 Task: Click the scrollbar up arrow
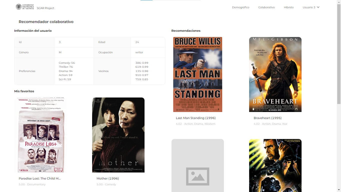pyautogui.click(x=339, y=2)
